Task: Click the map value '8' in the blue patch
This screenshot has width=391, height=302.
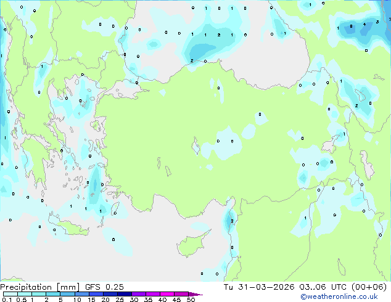Action: pyautogui.click(x=351, y=26)
